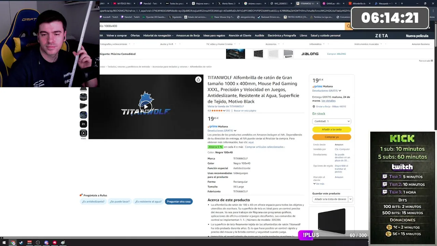Ask Rufus ¿Es antideslizante?
Viewport: 437px width, 246px height.
tap(93, 202)
